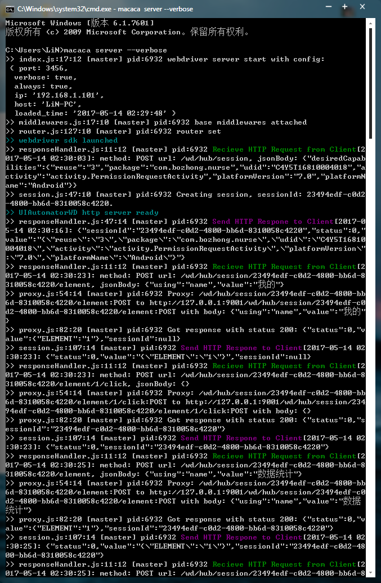
Task: Open the cmd.exe system menu icon
Action: (10, 9)
